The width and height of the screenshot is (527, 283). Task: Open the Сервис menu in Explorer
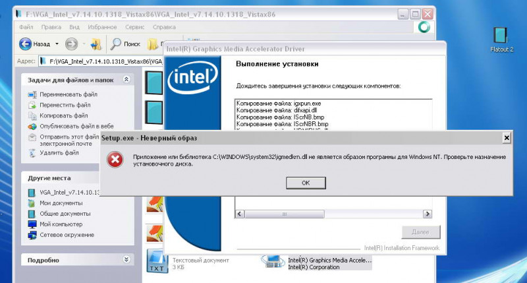(x=134, y=27)
